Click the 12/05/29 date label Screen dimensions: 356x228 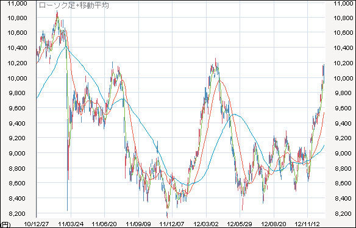point(240,224)
